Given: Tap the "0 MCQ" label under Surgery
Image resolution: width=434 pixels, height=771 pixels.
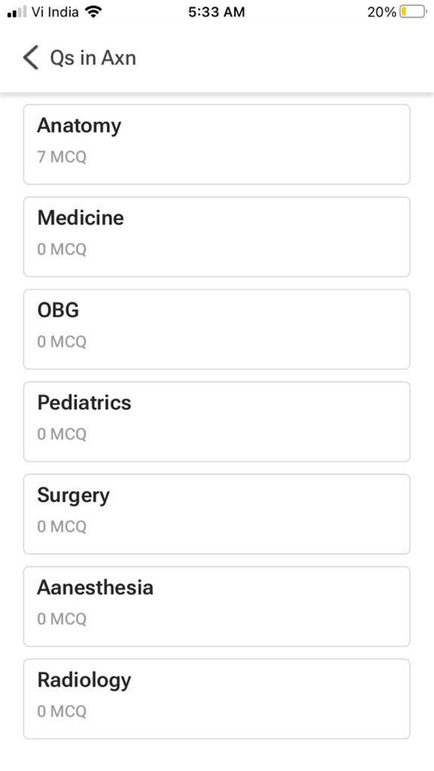Looking at the screenshot, I should [x=61, y=527].
